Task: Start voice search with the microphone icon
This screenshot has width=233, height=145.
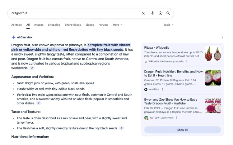Action: pos(153,13)
